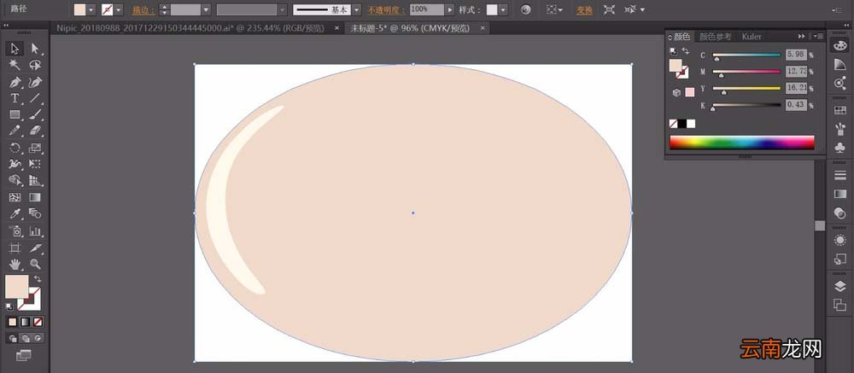Pick a color from the spectrum bar
Viewport: 854px width, 373px height.
(x=742, y=143)
